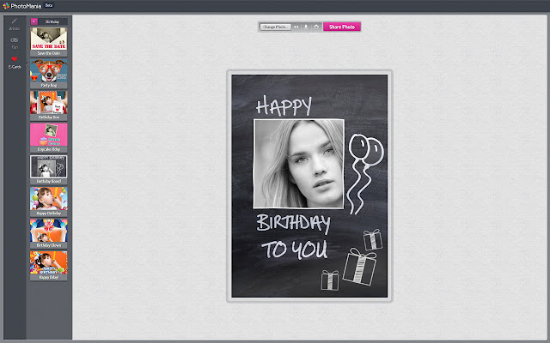Click the compare arrows icon in toolbar
The height and width of the screenshot is (343, 550).
tap(296, 27)
